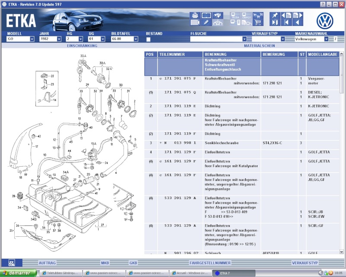Open the FI-SUCHE dropdown arrow
The image size is (346, 277).
pyautogui.click(x=244, y=39)
